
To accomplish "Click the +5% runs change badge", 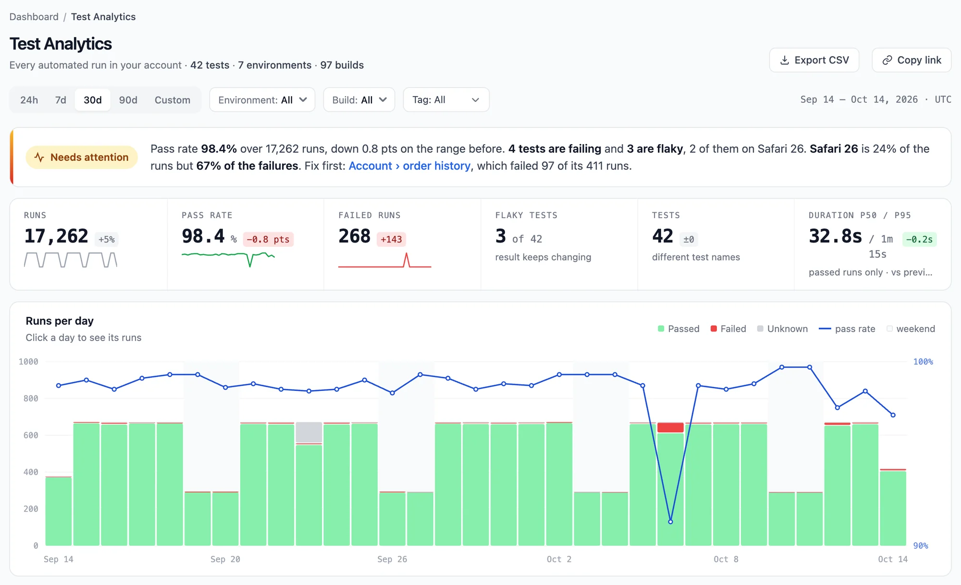I will click(x=107, y=239).
